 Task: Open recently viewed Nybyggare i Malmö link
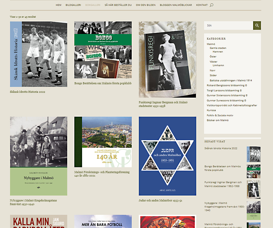point(225,207)
